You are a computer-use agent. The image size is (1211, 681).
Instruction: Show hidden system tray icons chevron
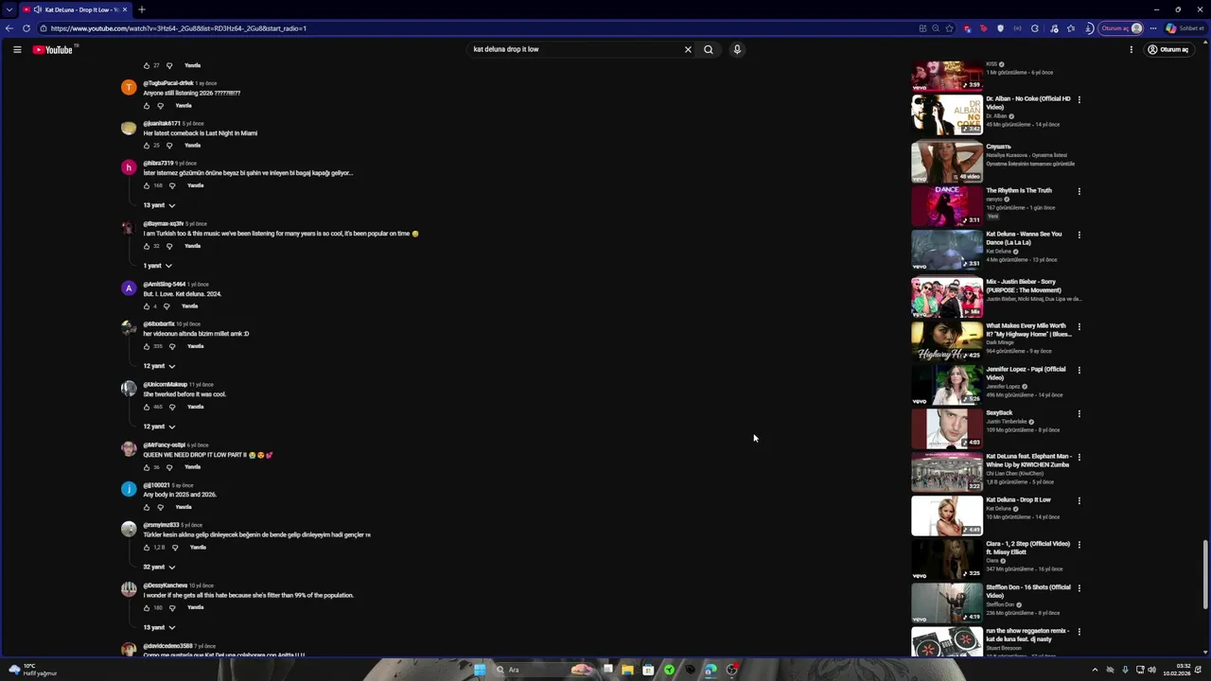point(1095,670)
